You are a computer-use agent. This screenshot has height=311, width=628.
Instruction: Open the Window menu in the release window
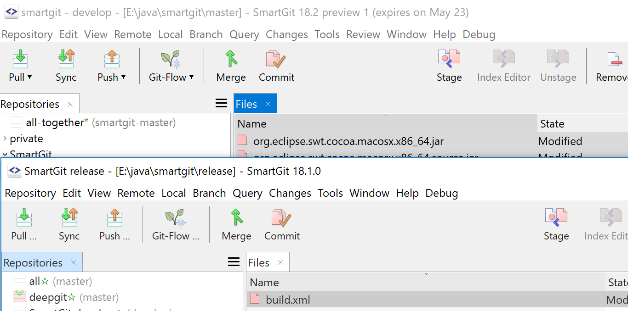[370, 193]
